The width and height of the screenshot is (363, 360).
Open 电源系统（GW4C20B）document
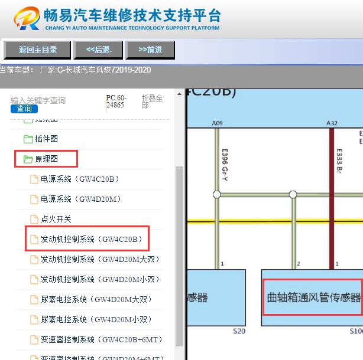click(x=80, y=179)
